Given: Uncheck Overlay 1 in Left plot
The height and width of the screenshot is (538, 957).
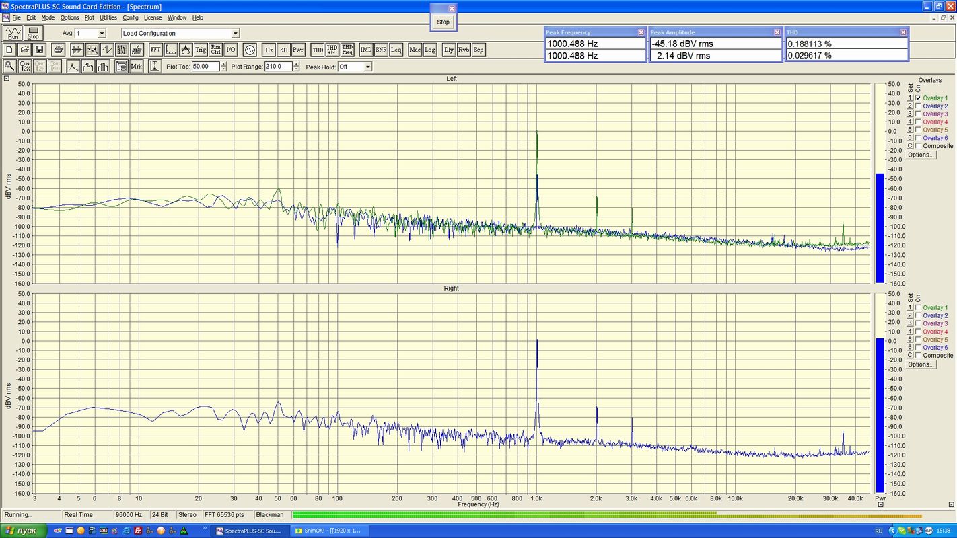Looking at the screenshot, I should (918, 98).
